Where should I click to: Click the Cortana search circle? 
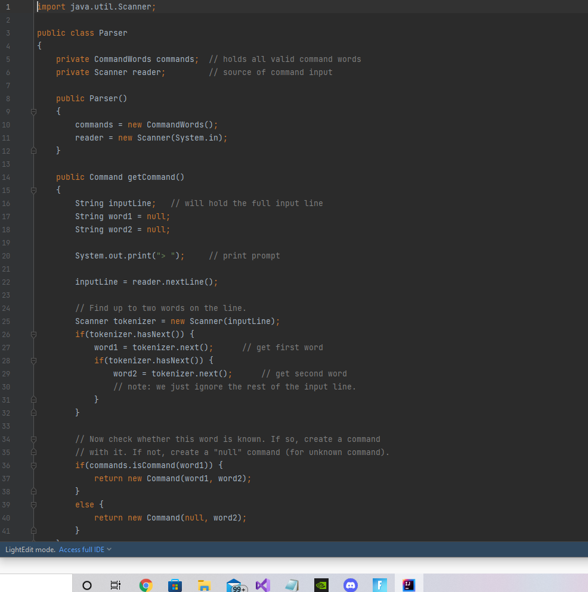[87, 585]
